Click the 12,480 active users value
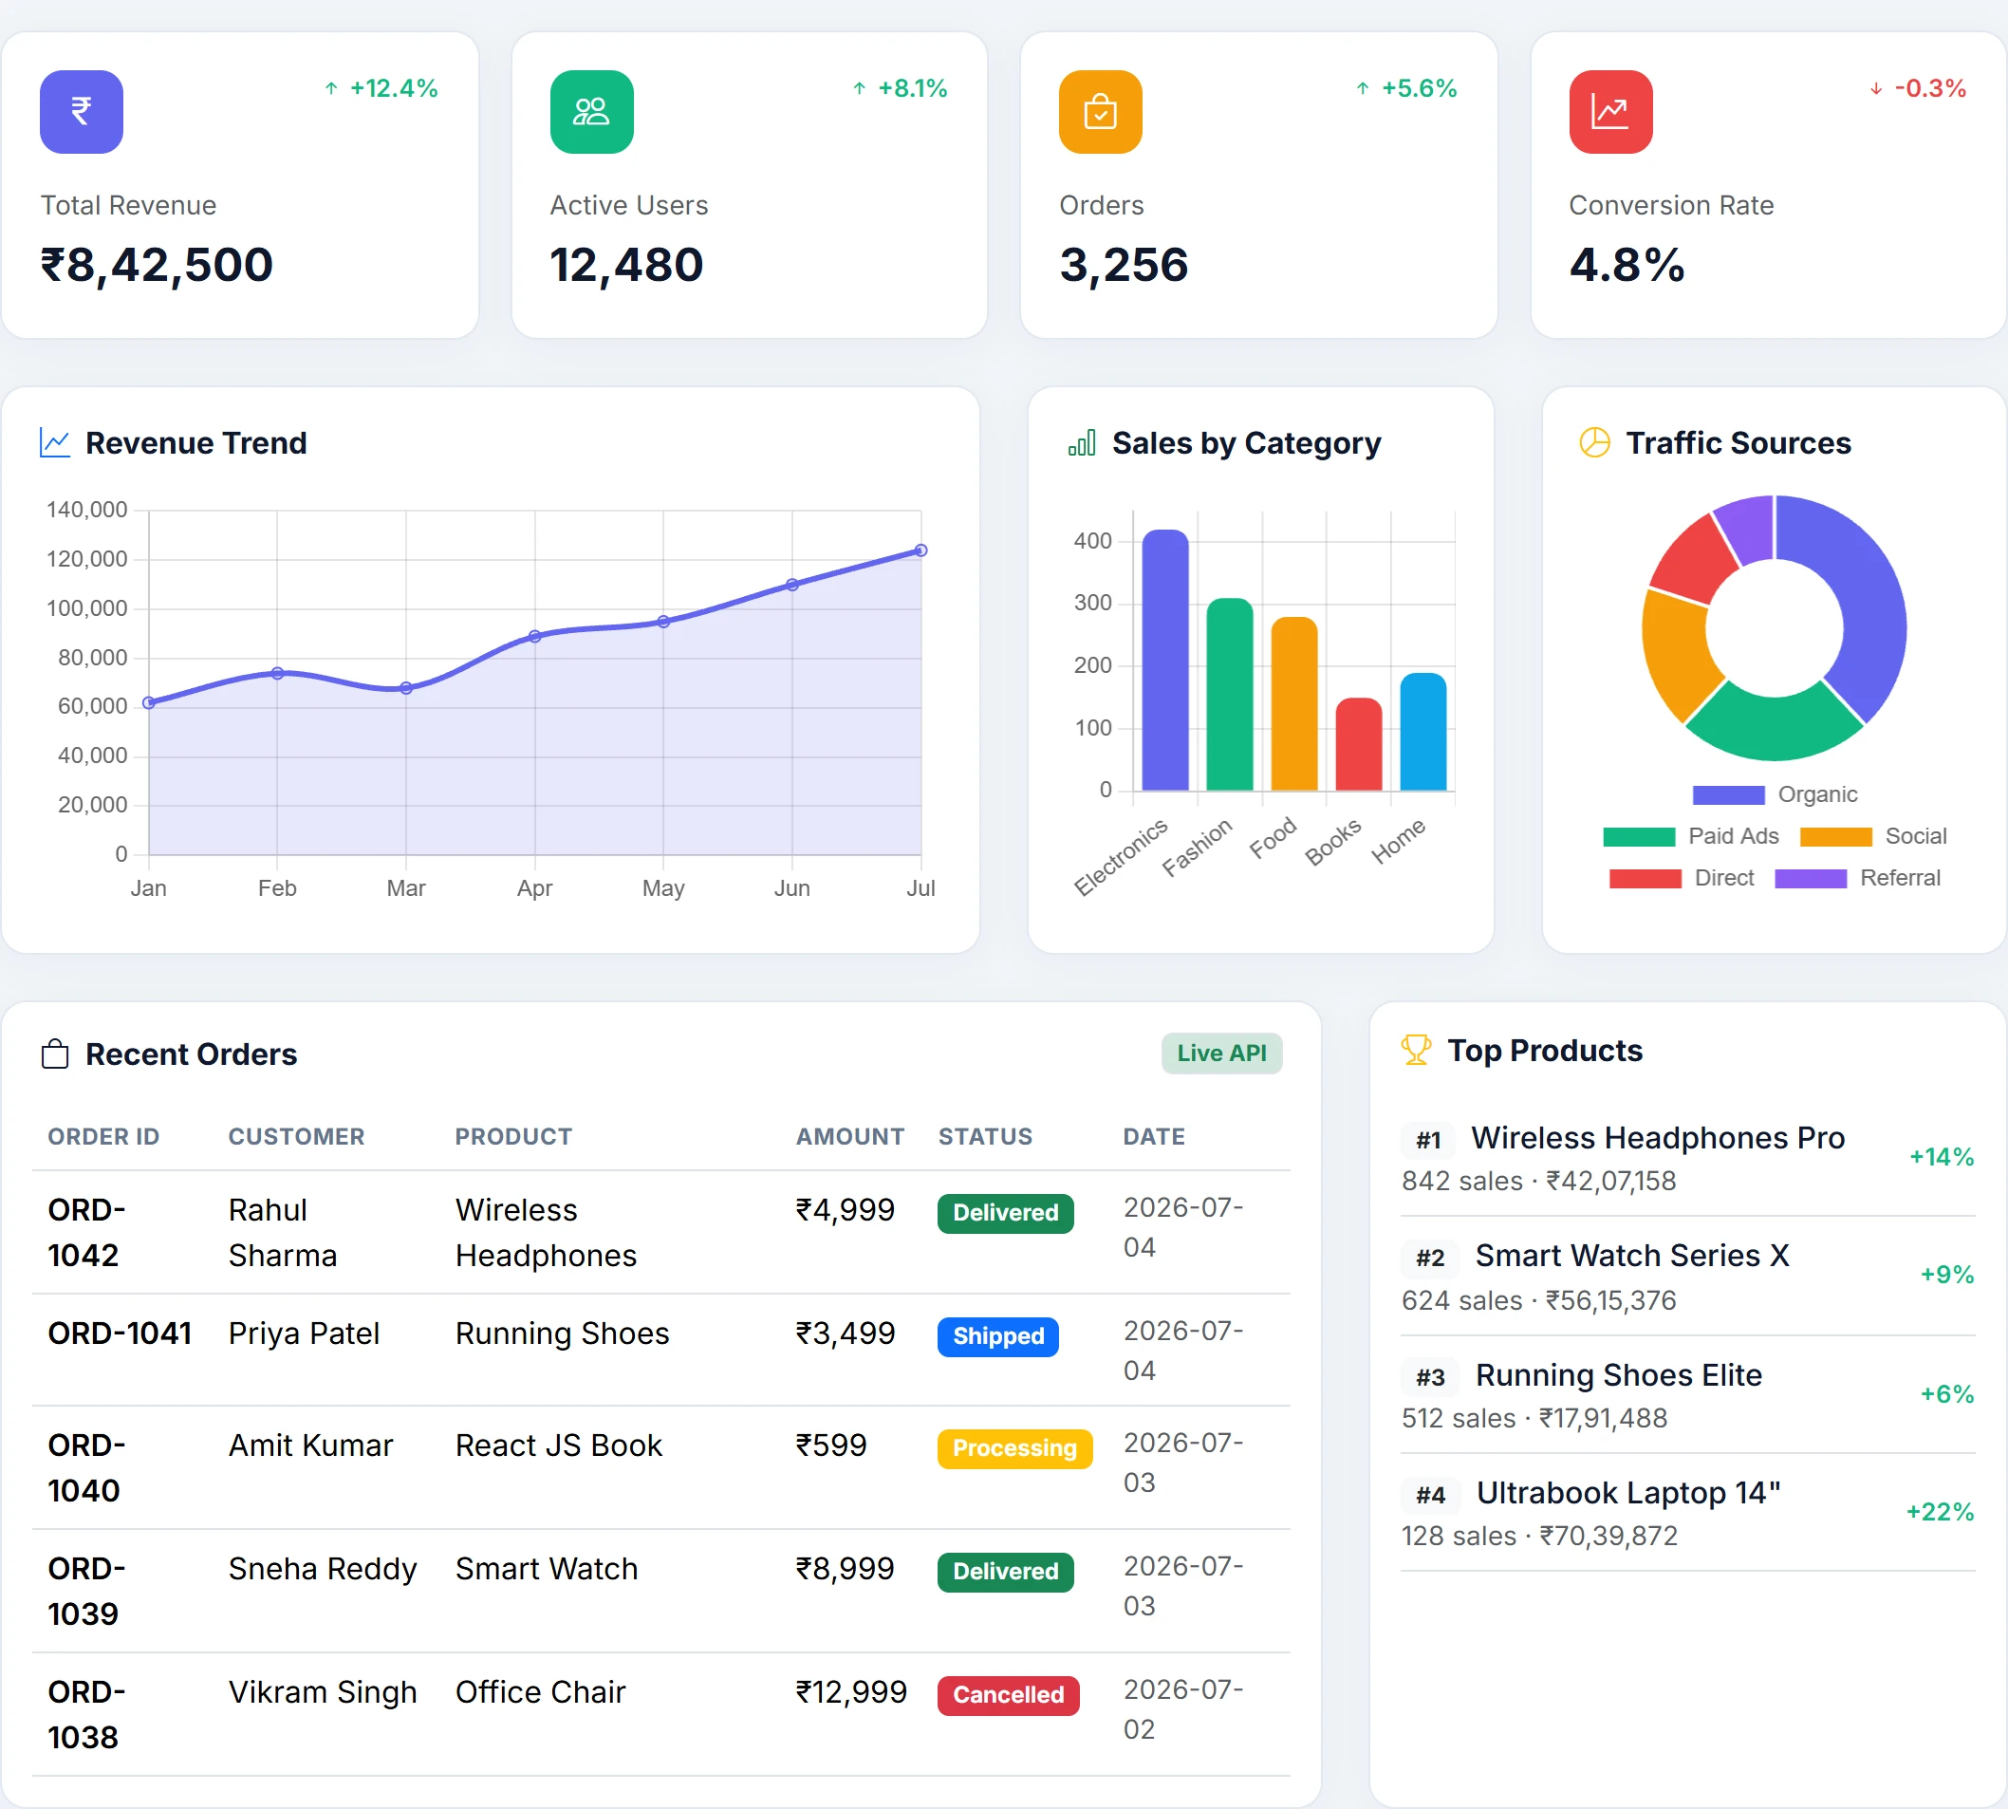This screenshot has height=1809, width=2008. coord(626,266)
